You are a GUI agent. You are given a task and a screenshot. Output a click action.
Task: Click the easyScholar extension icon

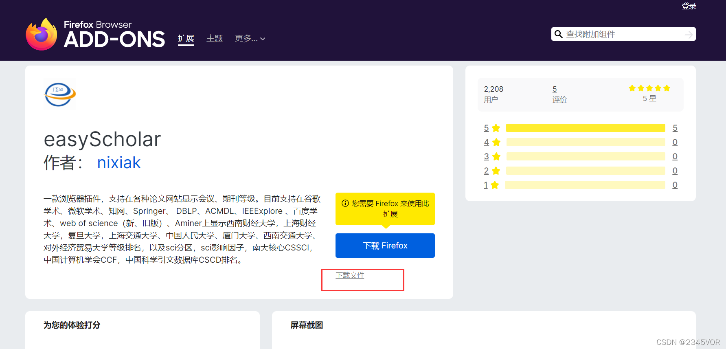(60, 94)
